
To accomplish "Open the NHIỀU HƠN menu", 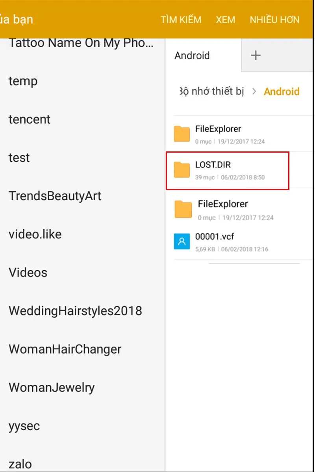I will pos(274,20).
